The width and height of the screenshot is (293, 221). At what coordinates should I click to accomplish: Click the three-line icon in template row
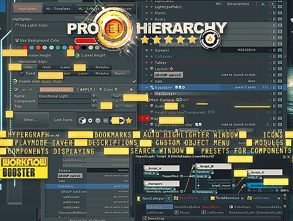coord(24,90)
